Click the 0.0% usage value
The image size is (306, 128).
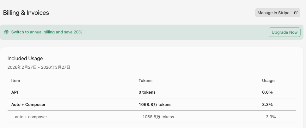click(267, 92)
